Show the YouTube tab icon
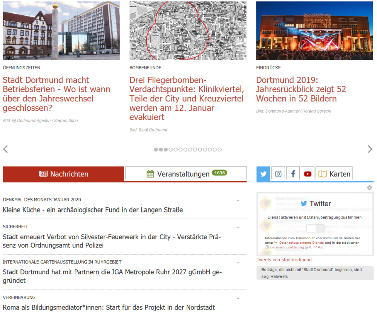The width and height of the screenshot is (377, 313). tap(308, 174)
